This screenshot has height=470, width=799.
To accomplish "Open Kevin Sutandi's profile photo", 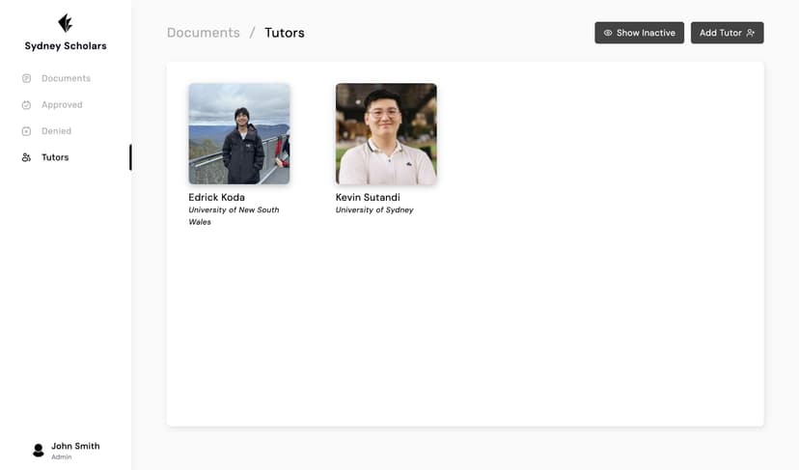I will point(386,133).
